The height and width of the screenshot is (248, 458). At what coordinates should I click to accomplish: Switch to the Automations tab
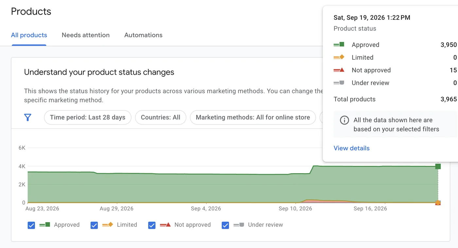(x=143, y=35)
